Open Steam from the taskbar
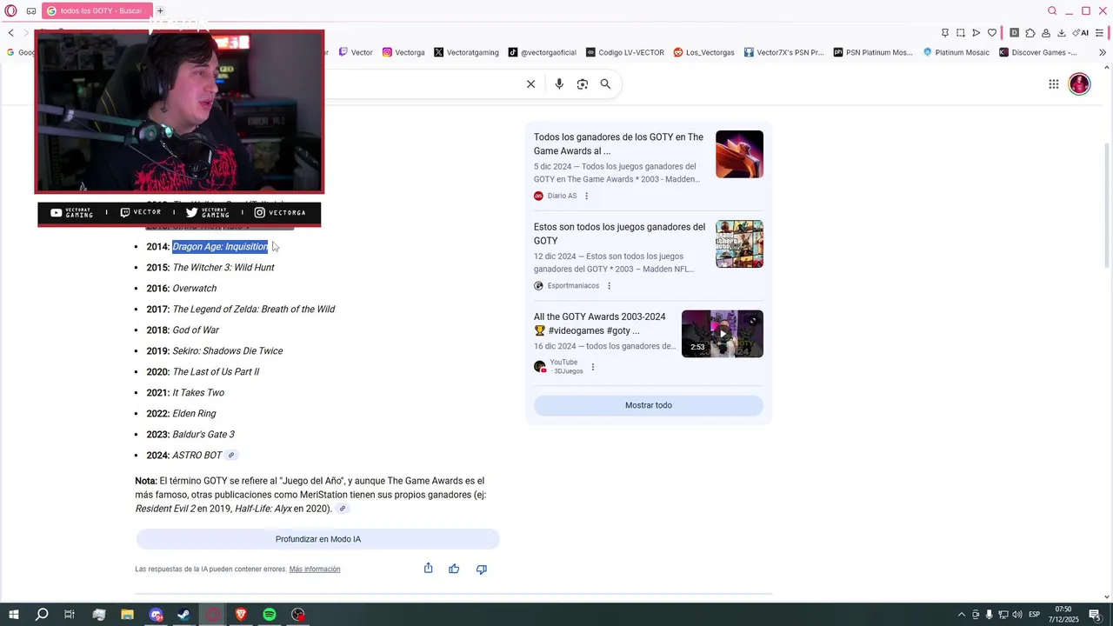 point(184,615)
